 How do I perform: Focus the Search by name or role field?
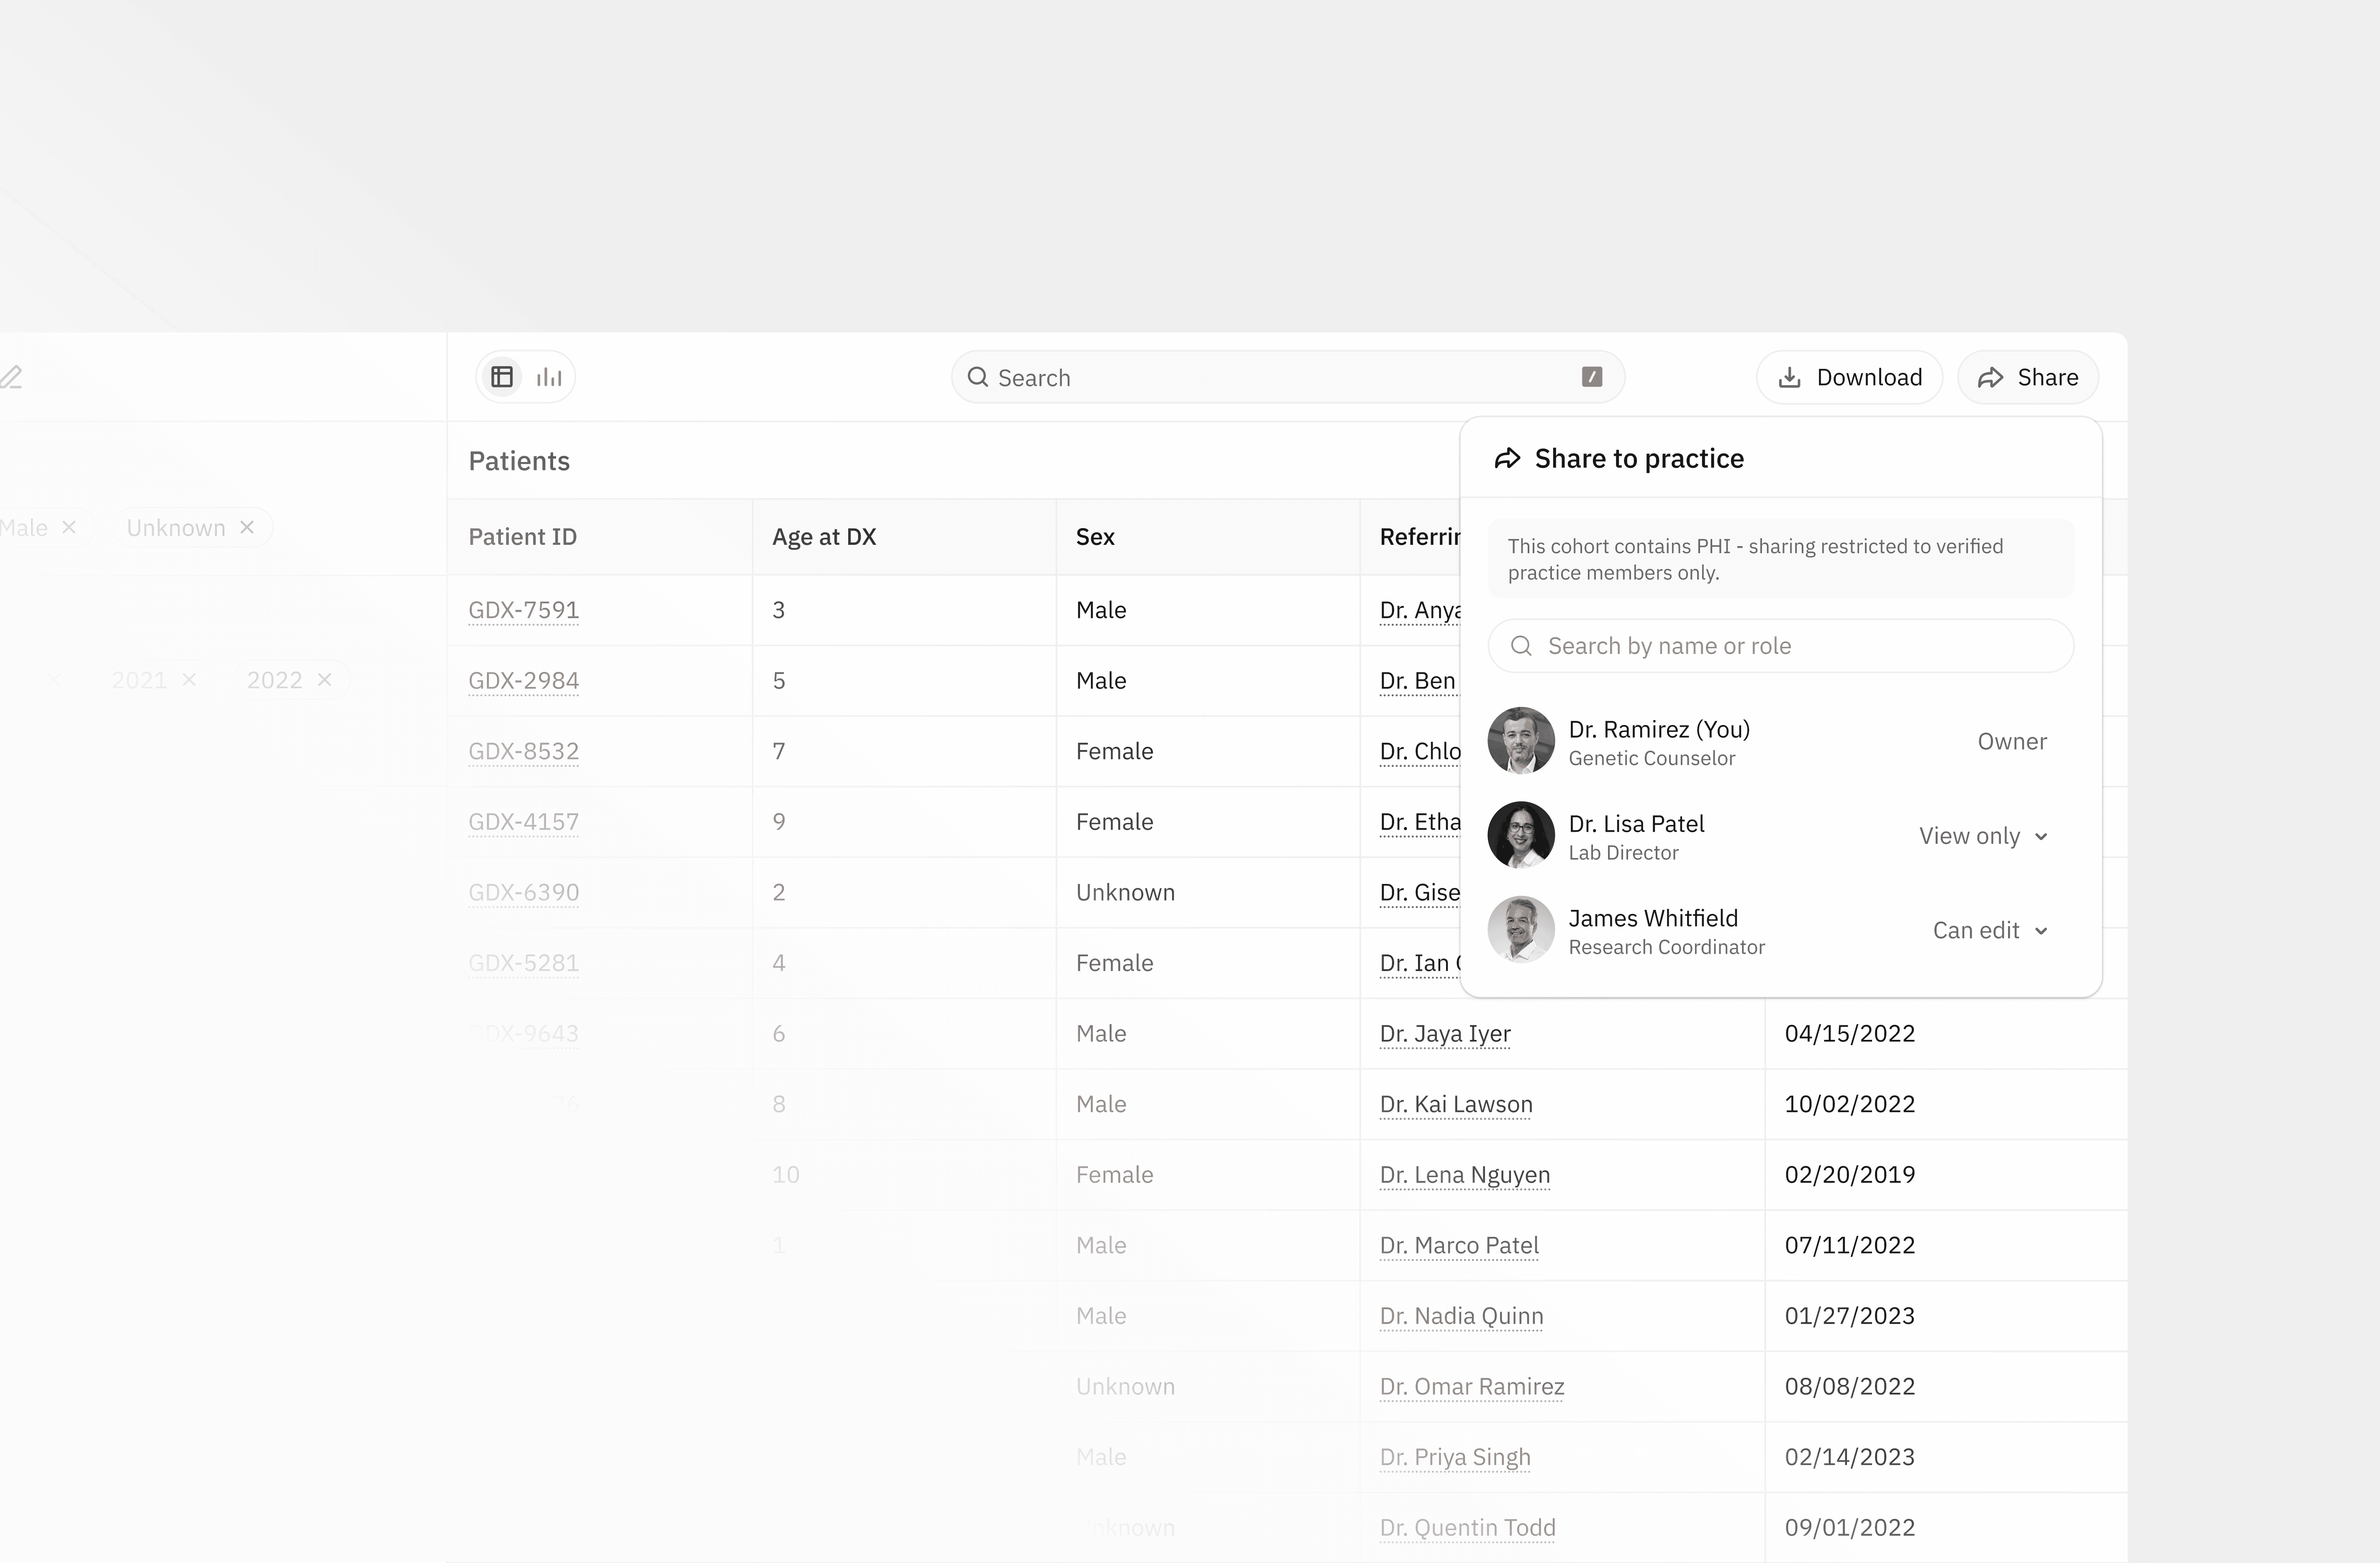point(1780,646)
